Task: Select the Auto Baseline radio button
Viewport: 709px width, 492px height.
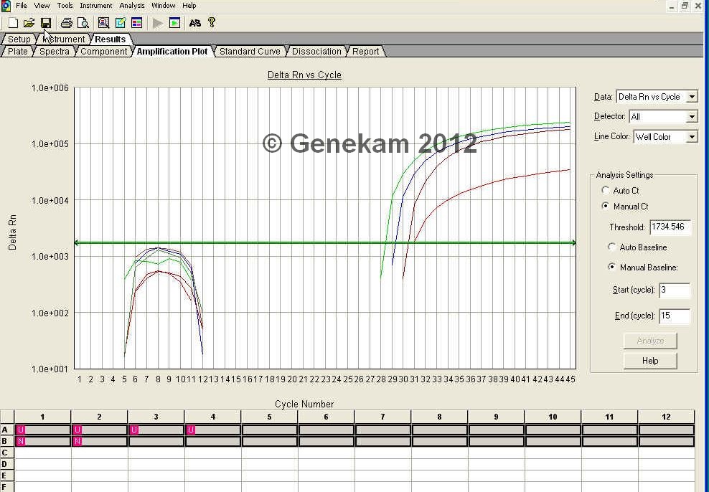Action: pyautogui.click(x=612, y=247)
